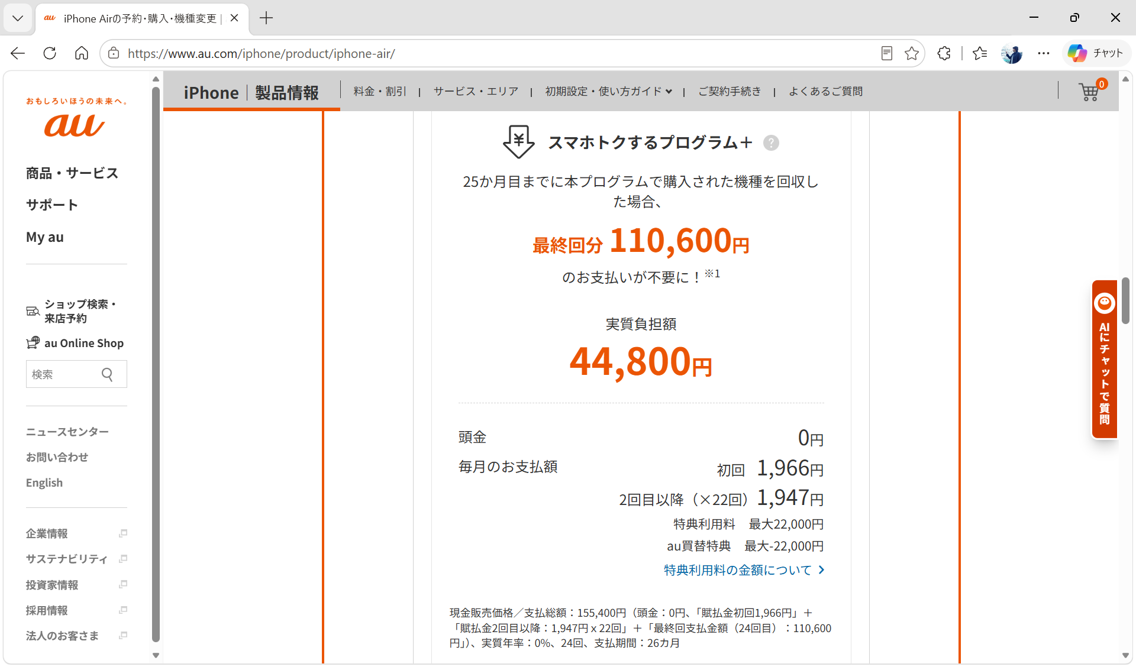1136x667 pixels.
Task: Open the browser extensions puzzle icon
Action: pyautogui.click(x=944, y=53)
